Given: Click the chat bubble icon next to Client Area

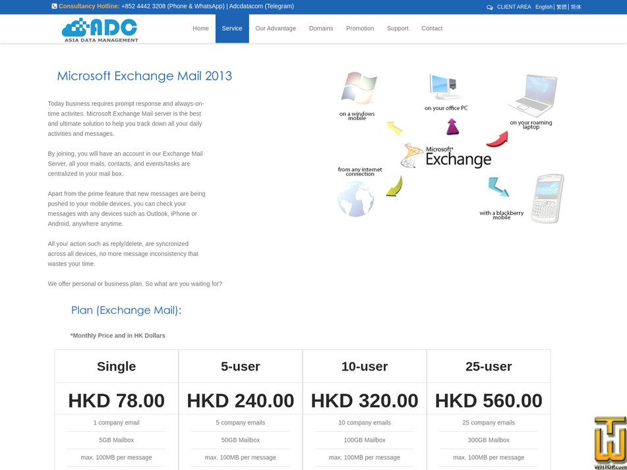Looking at the screenshot, I should pos(489,7).
